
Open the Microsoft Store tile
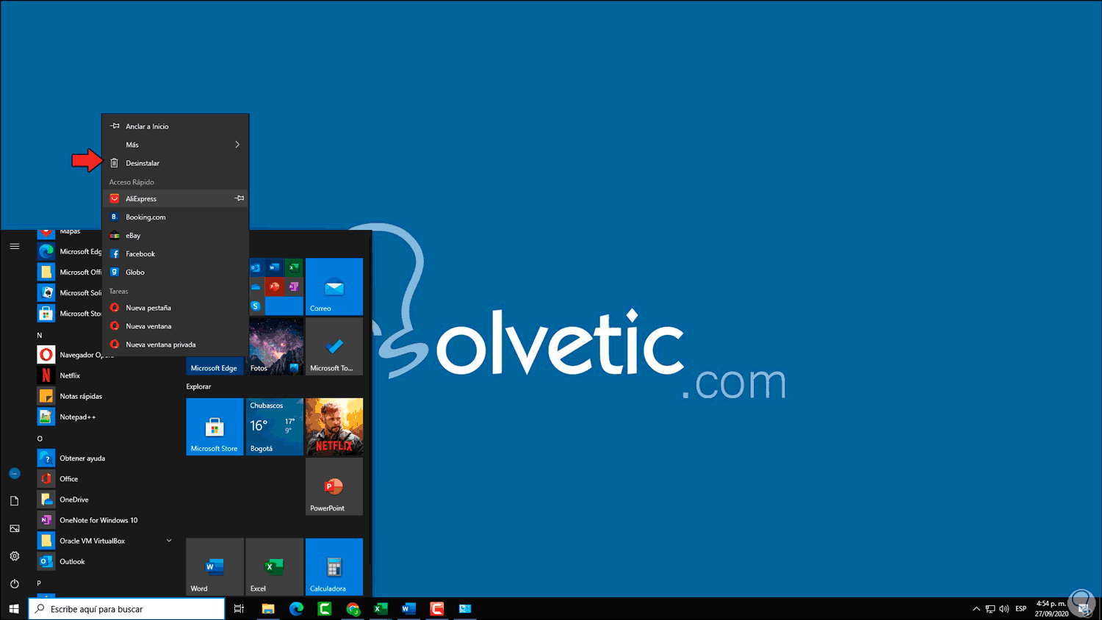(x=215, y=427)
